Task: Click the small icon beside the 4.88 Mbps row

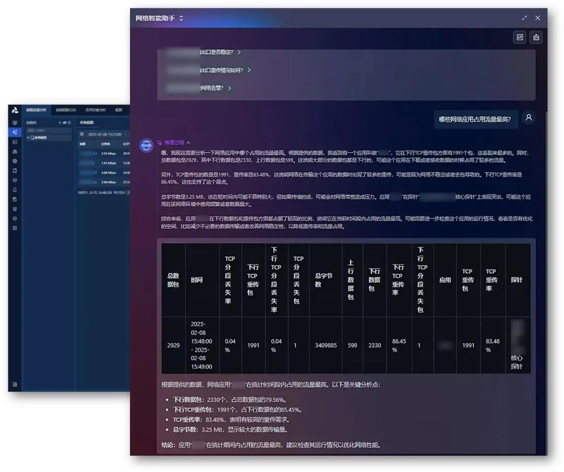Action: coord(95,173)
